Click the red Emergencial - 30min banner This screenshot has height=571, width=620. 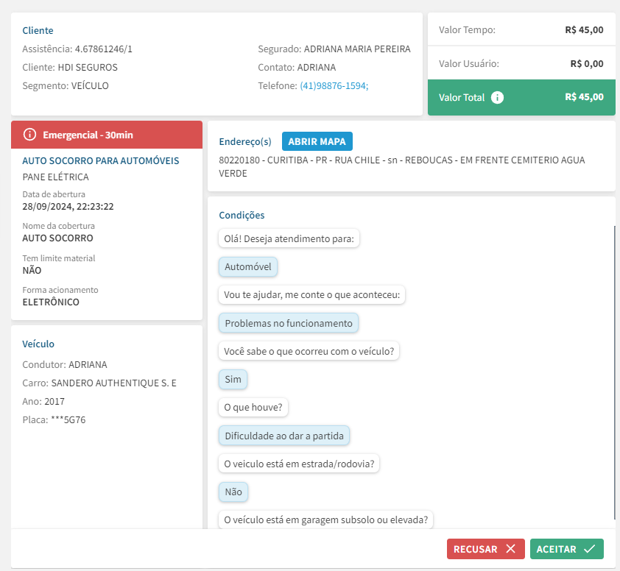(106, 135)
